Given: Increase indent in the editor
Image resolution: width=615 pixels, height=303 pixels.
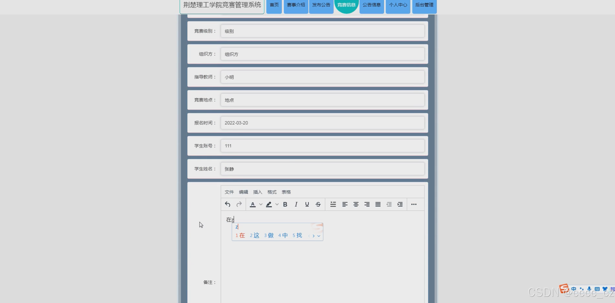Looking at the screenshot, I should pyautogui.click(x=400, y=204).
